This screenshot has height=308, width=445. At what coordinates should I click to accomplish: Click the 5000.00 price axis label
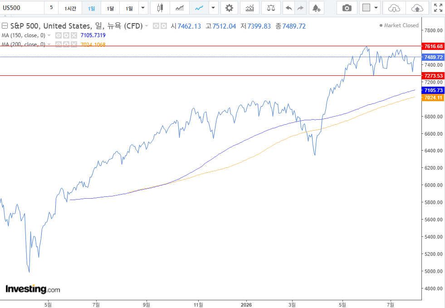pyautogui.click(x=433, y=271)
